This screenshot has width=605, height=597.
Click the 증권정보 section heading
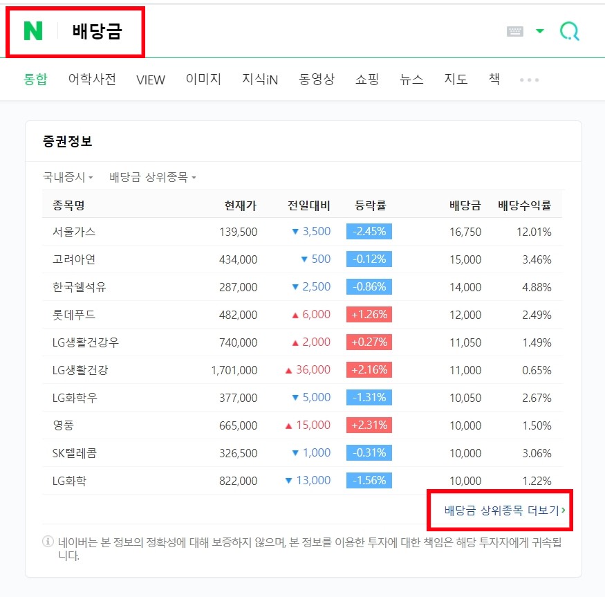tap(68, 141)
